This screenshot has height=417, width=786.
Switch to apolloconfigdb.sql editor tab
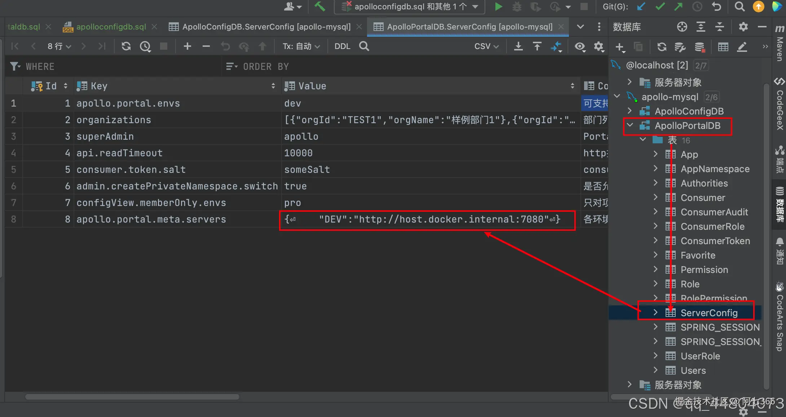tap(111, 27)
